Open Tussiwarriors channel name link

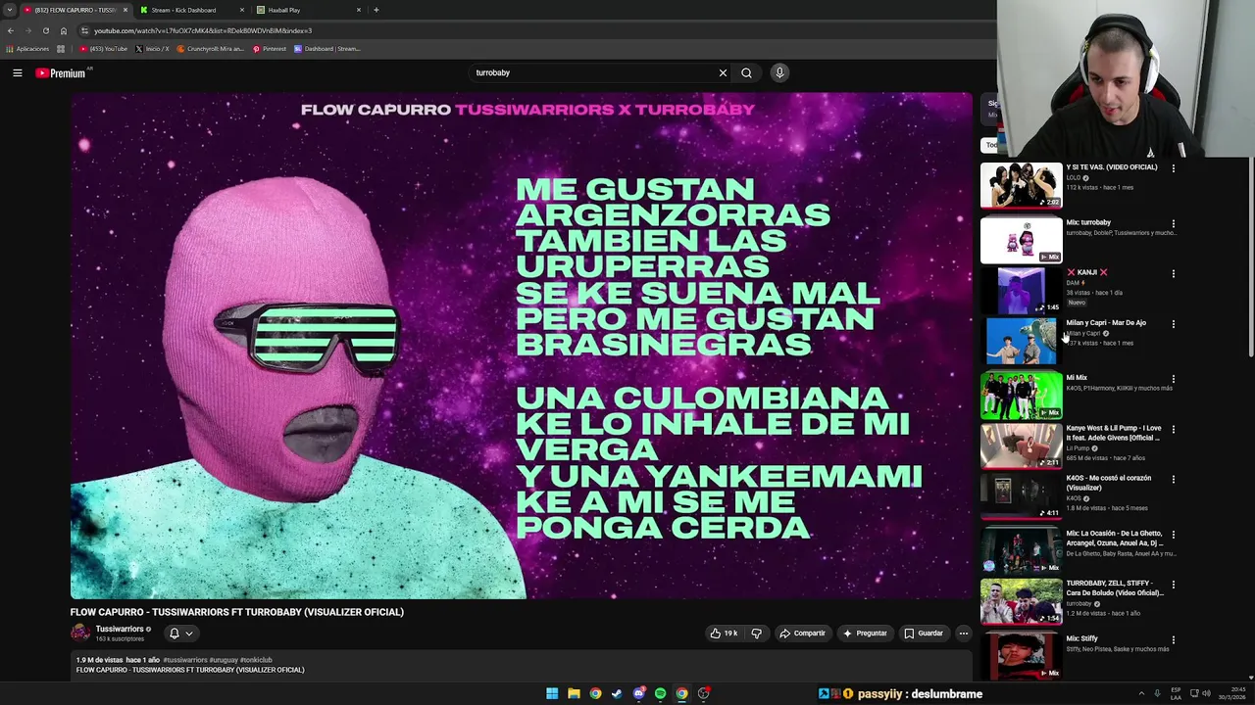120,629
